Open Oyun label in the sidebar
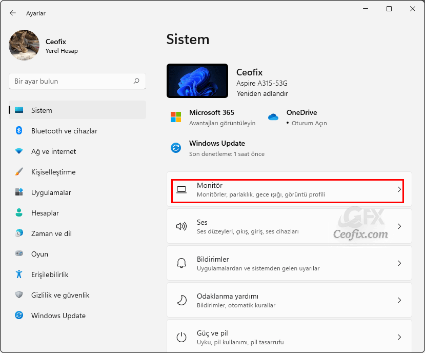This screenshot has height=353, width=425. [39, 254]
